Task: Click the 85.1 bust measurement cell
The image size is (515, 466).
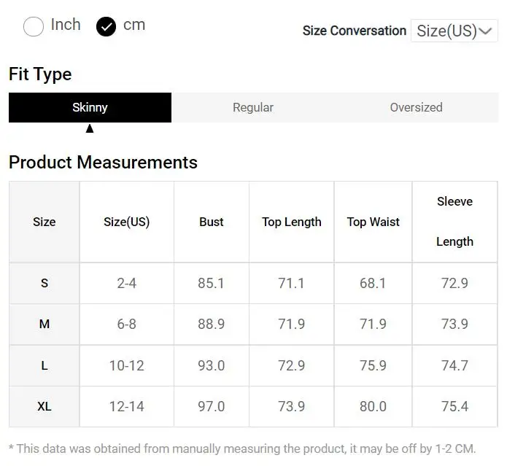Action: 212,283
